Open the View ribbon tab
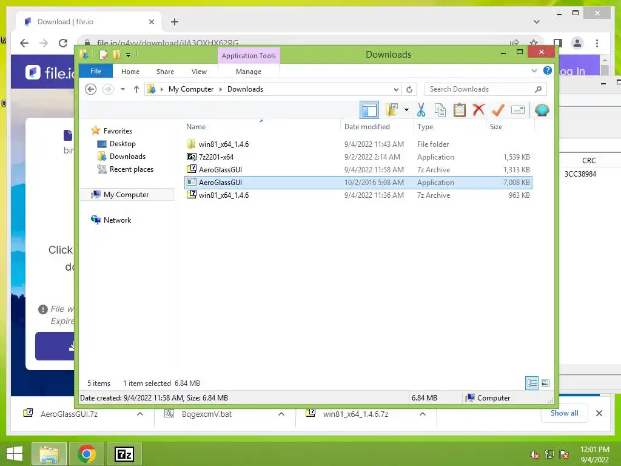621x466 pixels. click(199, 72)
